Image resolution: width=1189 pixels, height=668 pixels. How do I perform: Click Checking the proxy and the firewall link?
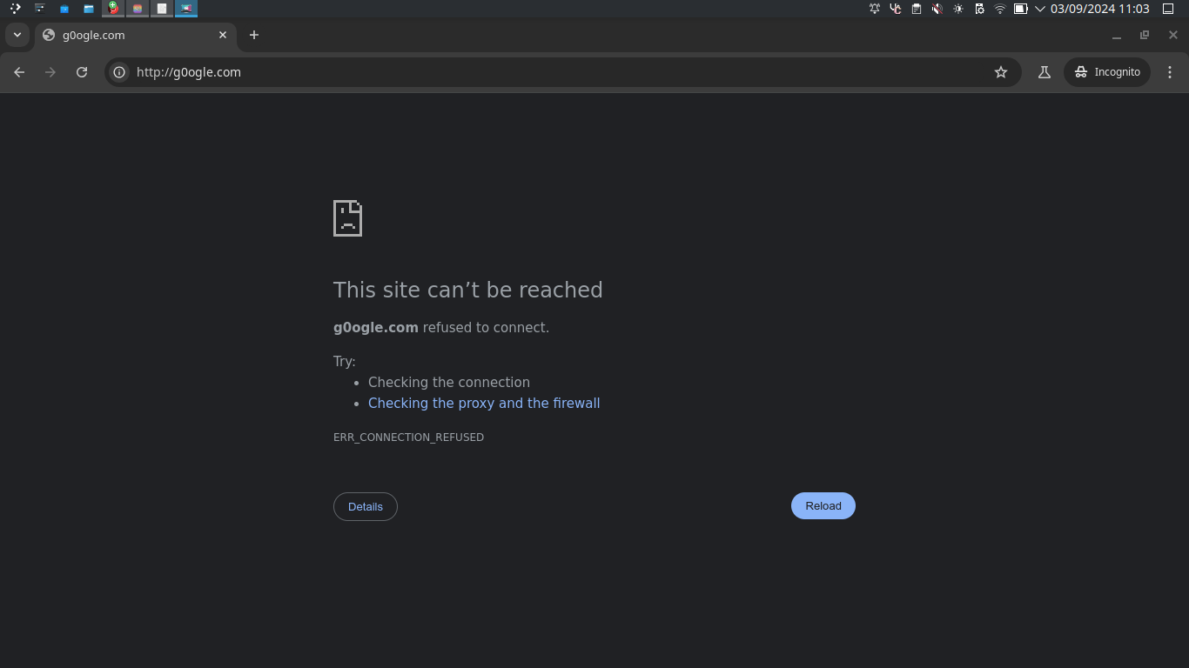click(484, 403)
